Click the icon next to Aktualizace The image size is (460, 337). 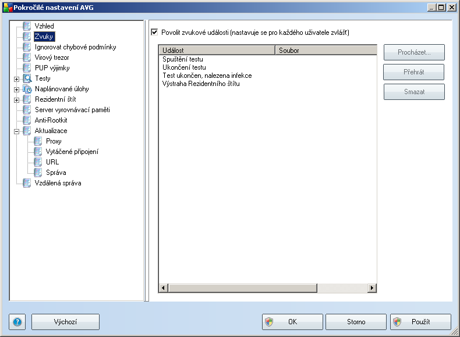27,131
